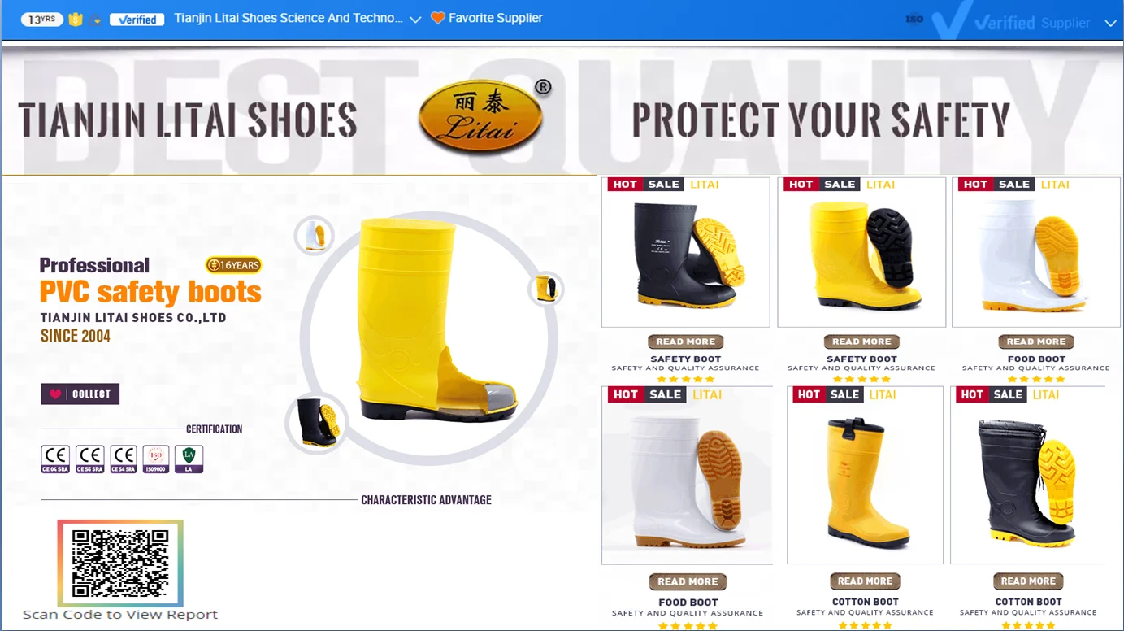
Task: Click the Litai oval logo badge
Action: coord(482,116)
